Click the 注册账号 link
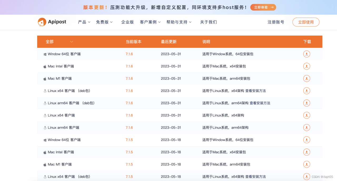 tap(275, 22)
